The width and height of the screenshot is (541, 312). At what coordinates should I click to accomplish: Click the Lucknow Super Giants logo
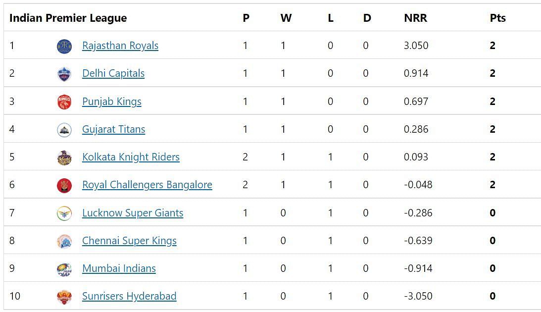click(64, 213)
